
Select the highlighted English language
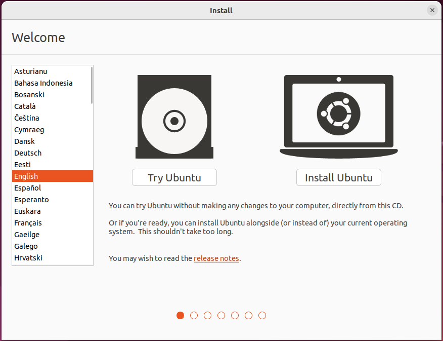52,176
